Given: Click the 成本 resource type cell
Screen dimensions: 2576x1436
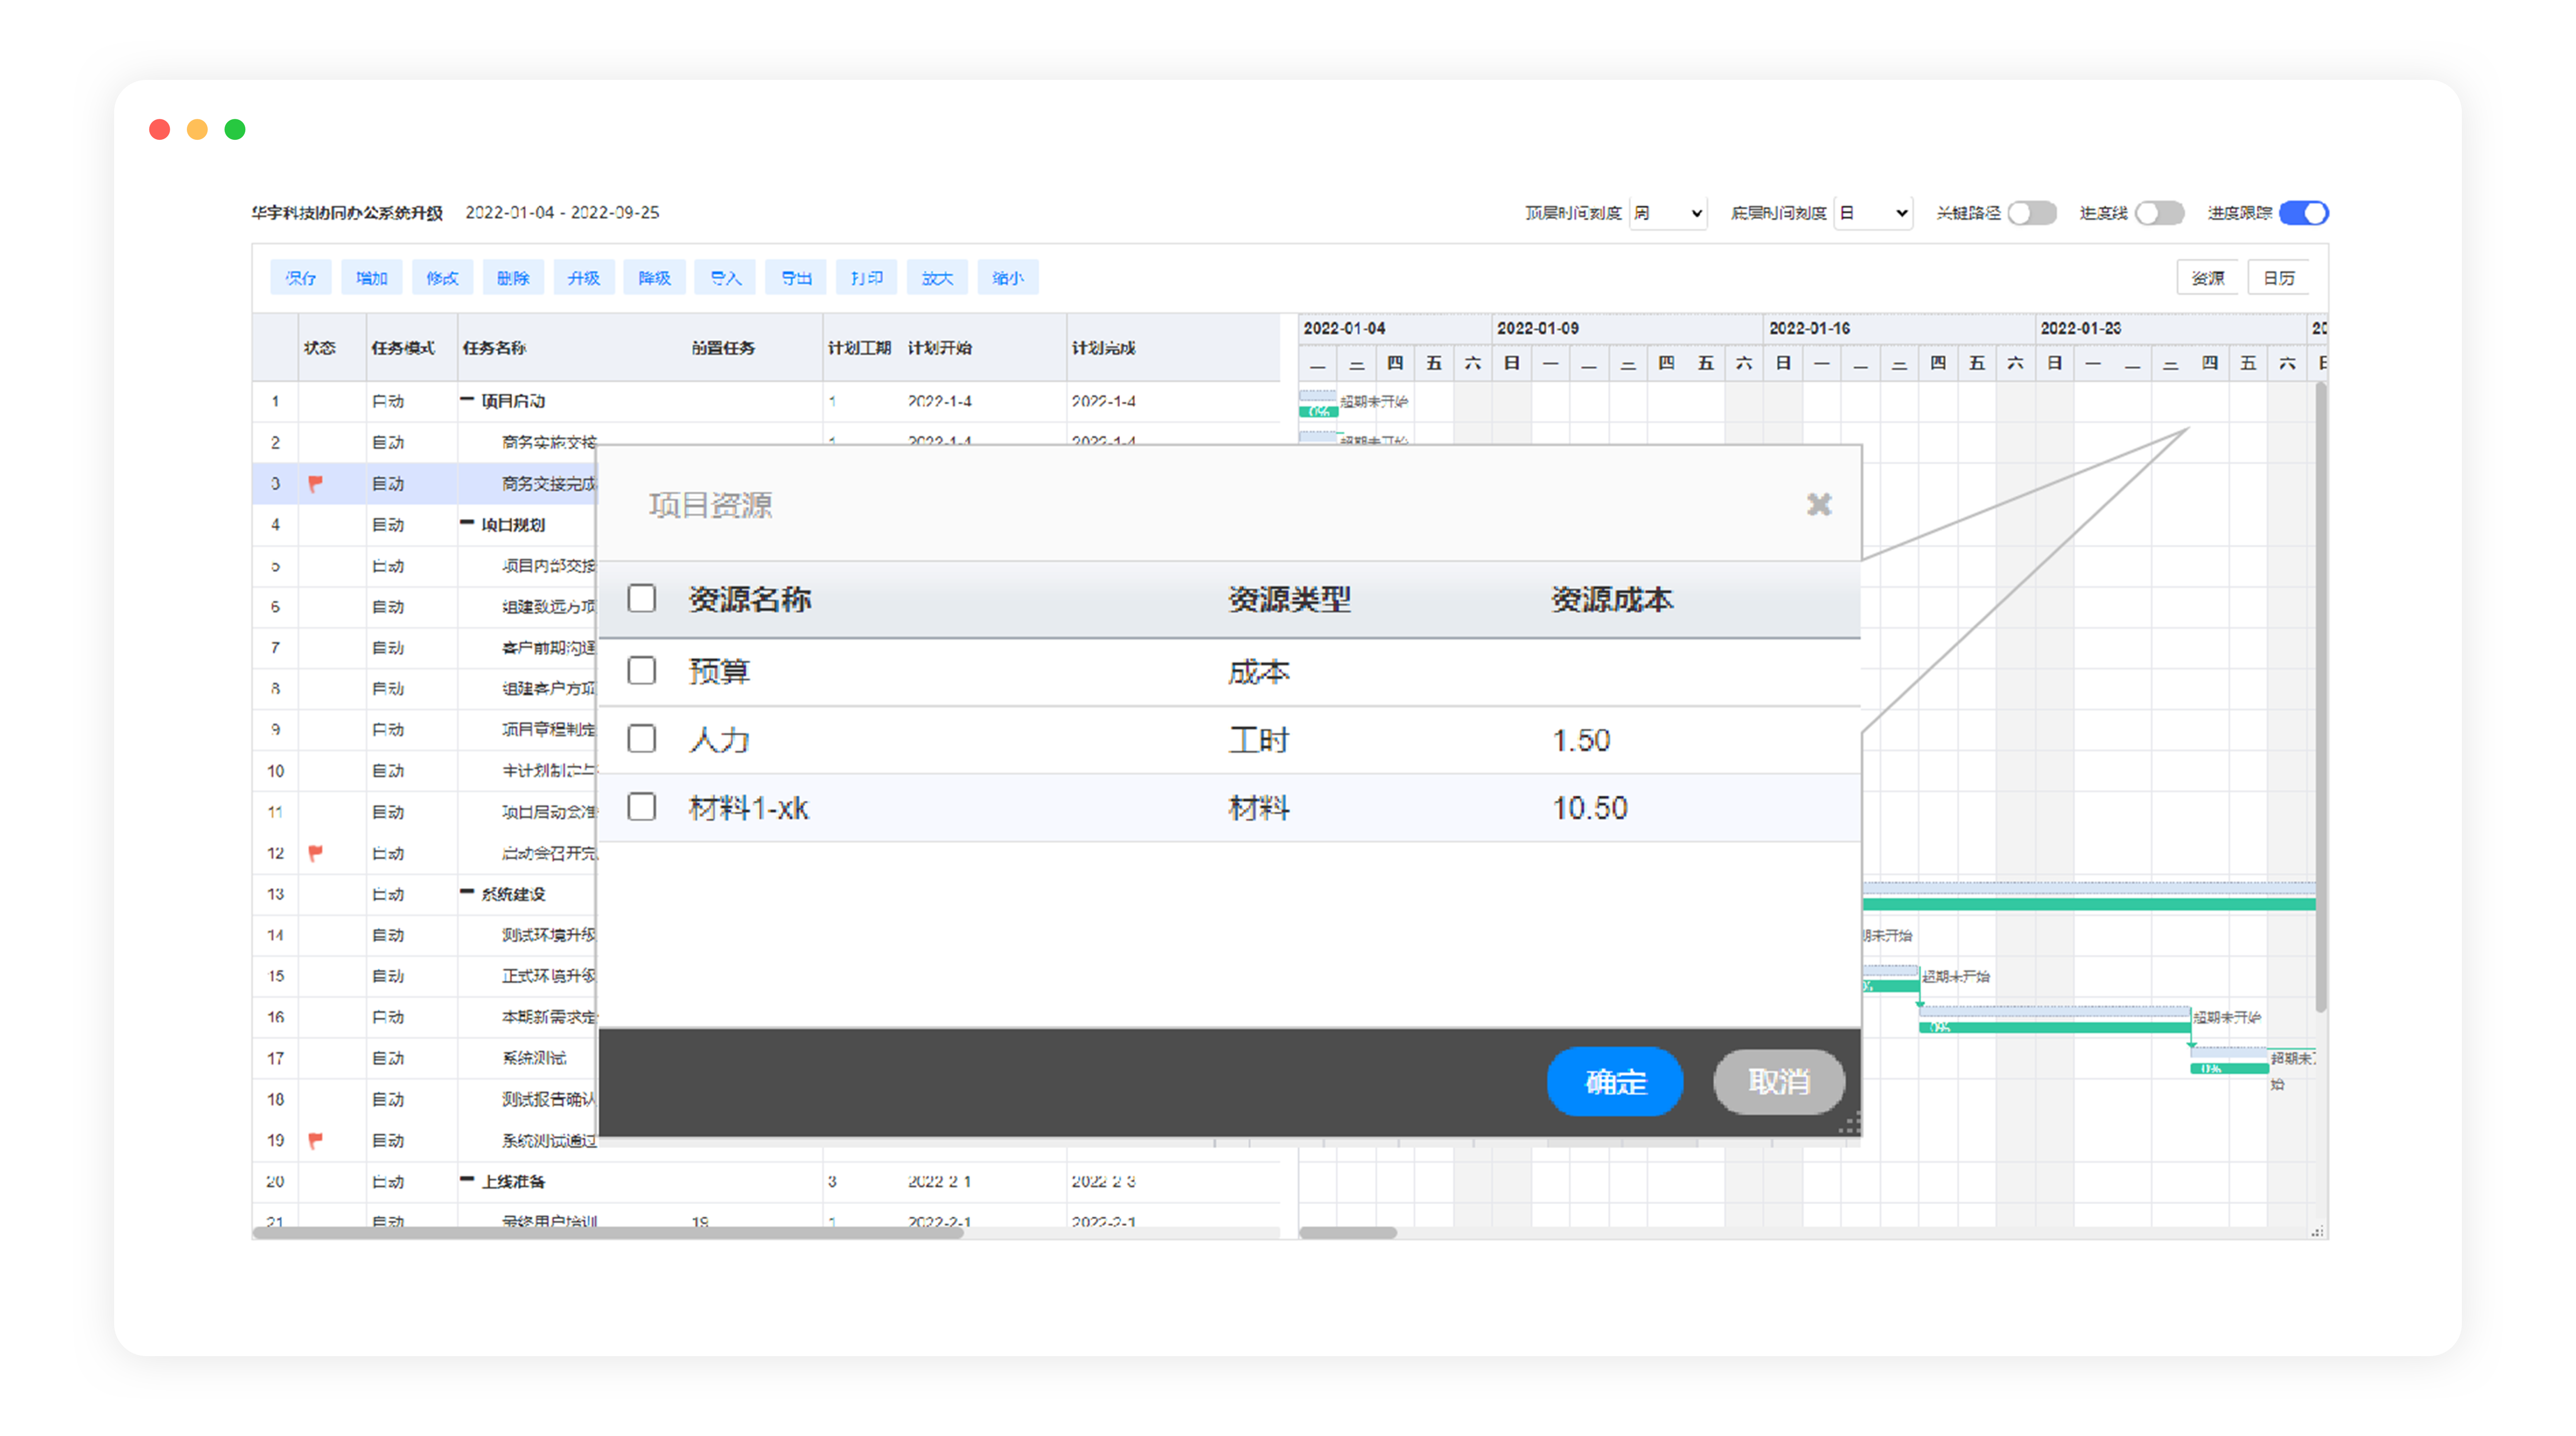Looking at the screenshot, I should [x=1259, y=671].
